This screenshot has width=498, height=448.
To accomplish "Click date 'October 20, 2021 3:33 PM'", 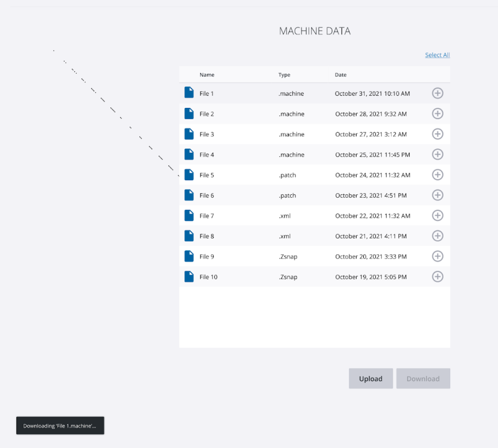I will pos(371,256).
